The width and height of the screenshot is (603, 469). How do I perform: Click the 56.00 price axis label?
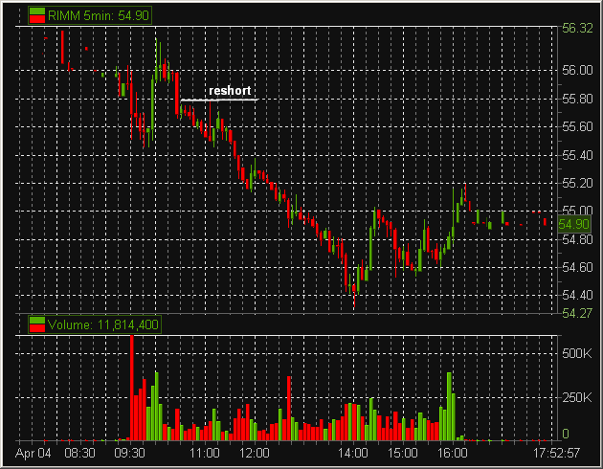(x=577, y=71)
